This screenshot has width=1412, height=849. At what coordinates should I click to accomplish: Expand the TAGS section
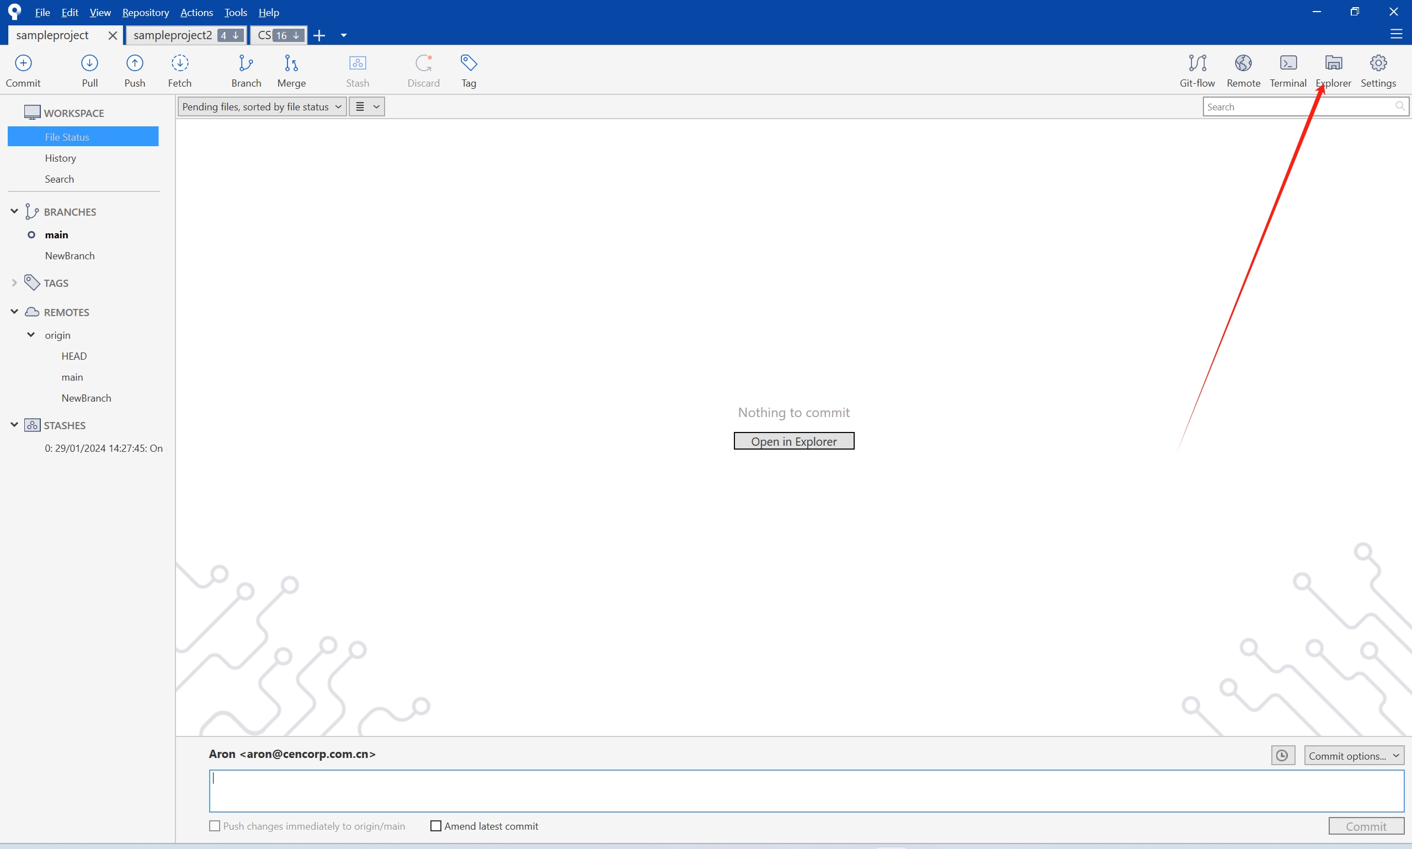15,282
